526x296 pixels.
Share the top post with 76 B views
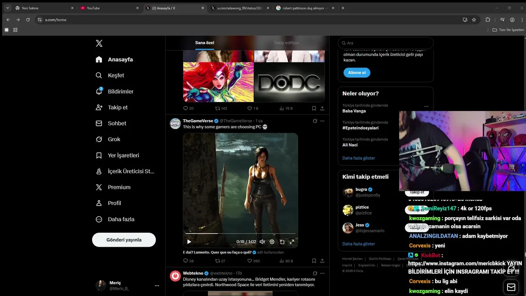tap(322, 109)
